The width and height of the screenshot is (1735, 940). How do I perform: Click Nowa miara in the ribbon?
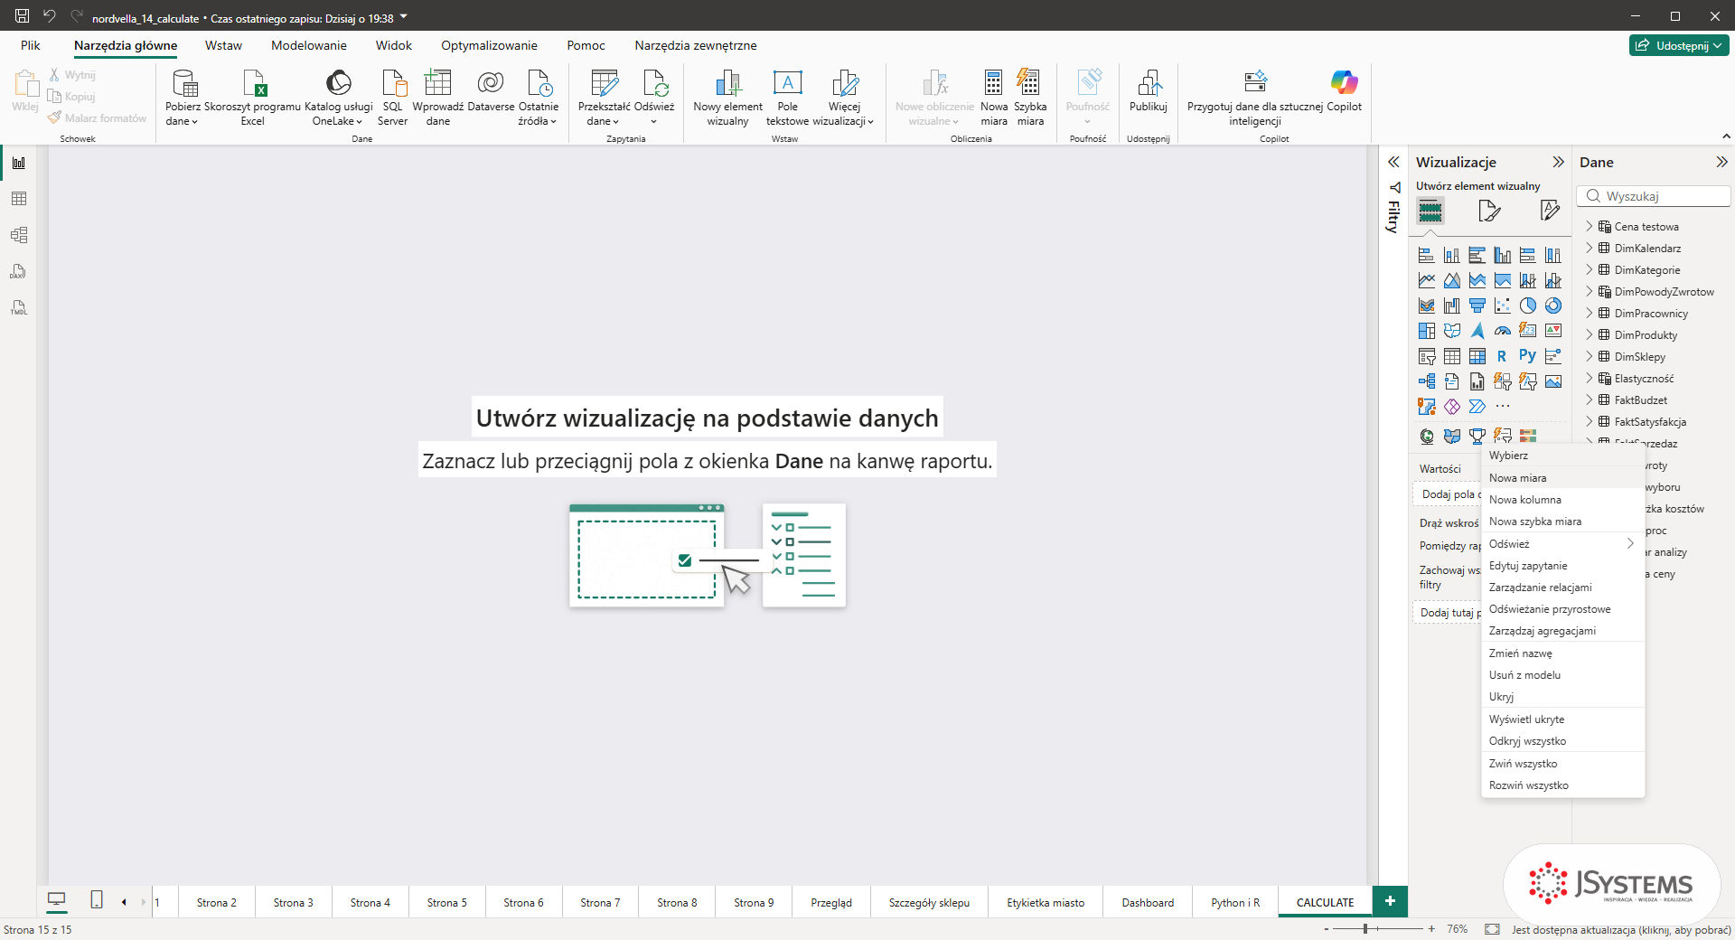point(993,98)
